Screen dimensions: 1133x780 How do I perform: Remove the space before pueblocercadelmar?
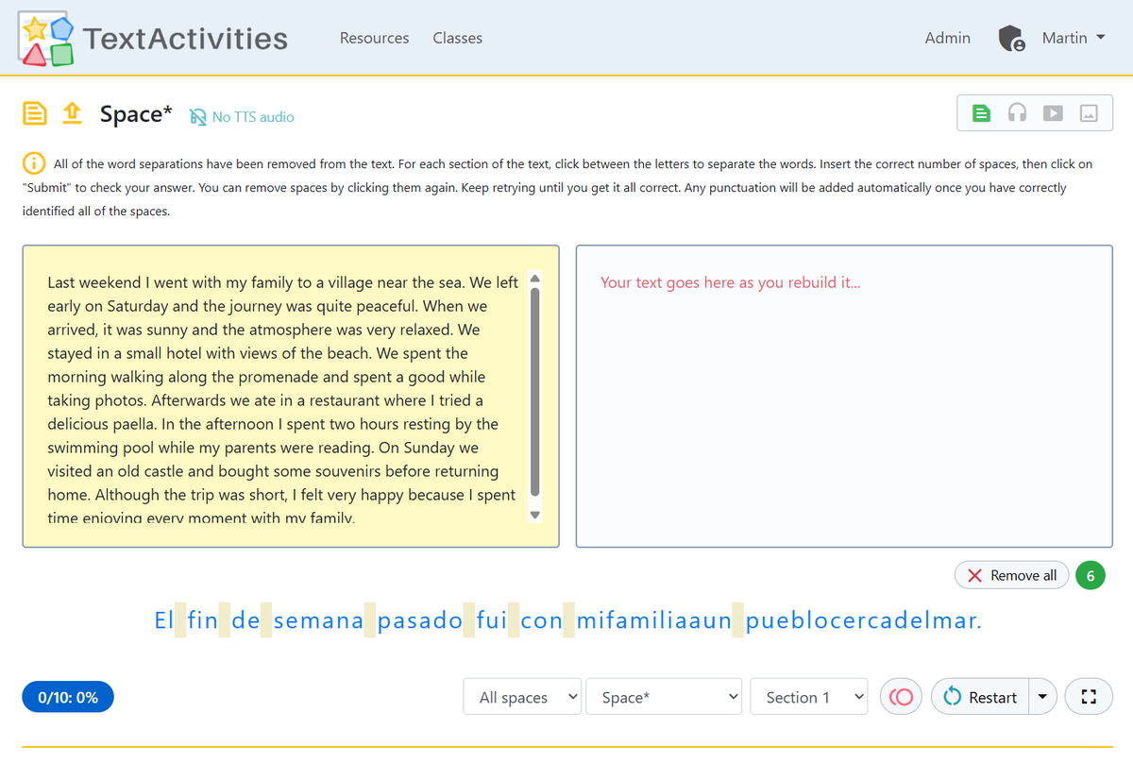738,620
